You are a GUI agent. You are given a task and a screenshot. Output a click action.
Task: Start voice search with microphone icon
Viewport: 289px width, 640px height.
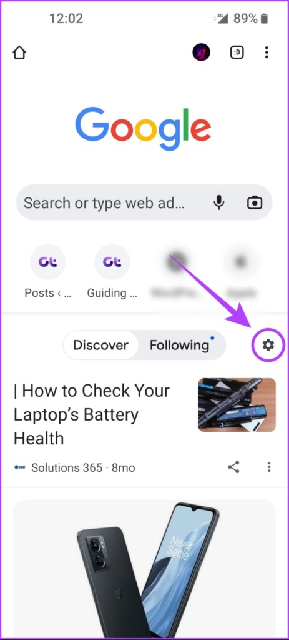click(x=219, y=202)
